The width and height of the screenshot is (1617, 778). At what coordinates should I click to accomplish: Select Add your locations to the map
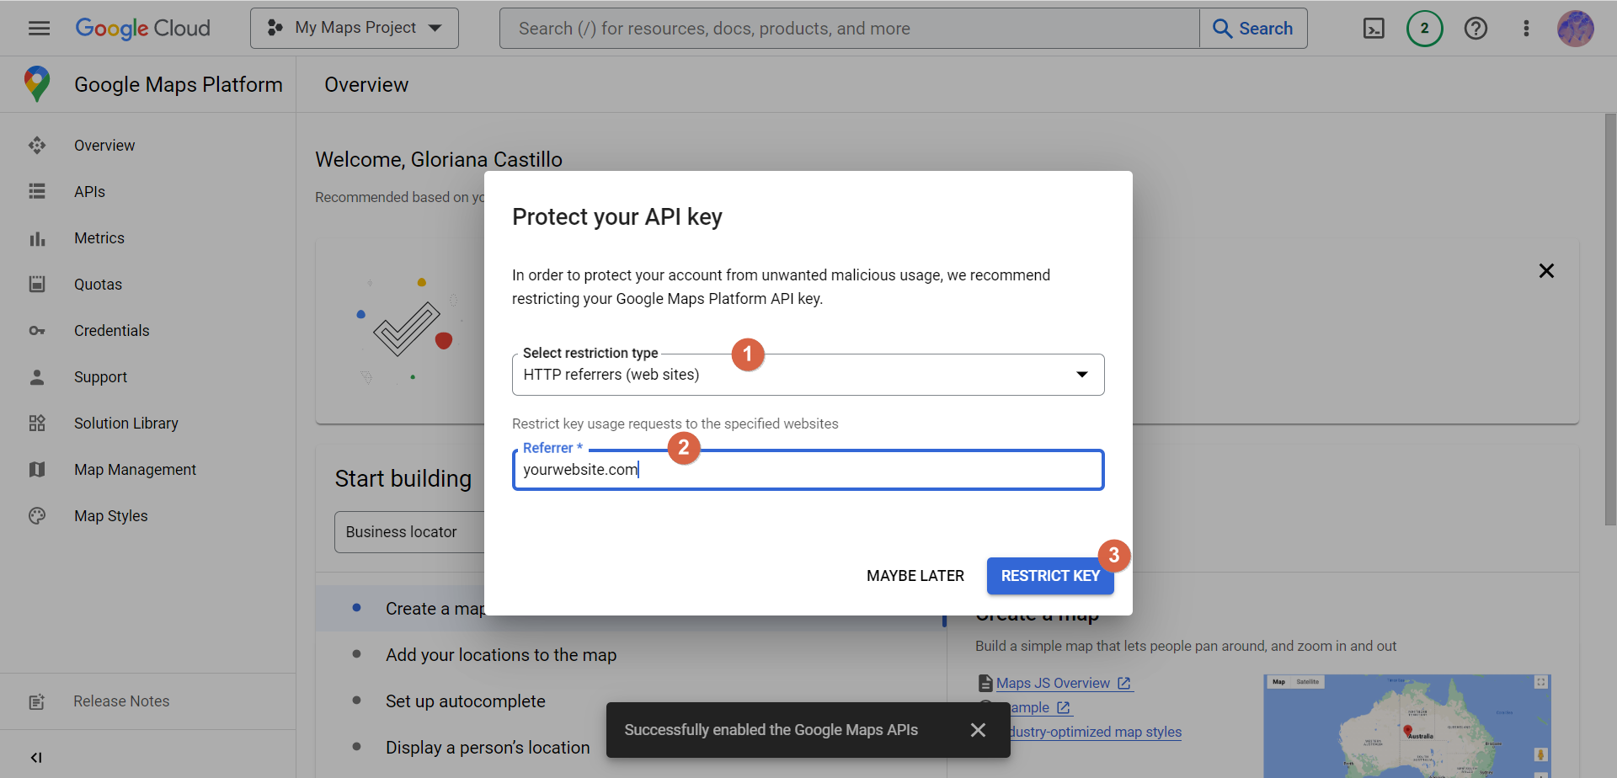pos(501,655)
